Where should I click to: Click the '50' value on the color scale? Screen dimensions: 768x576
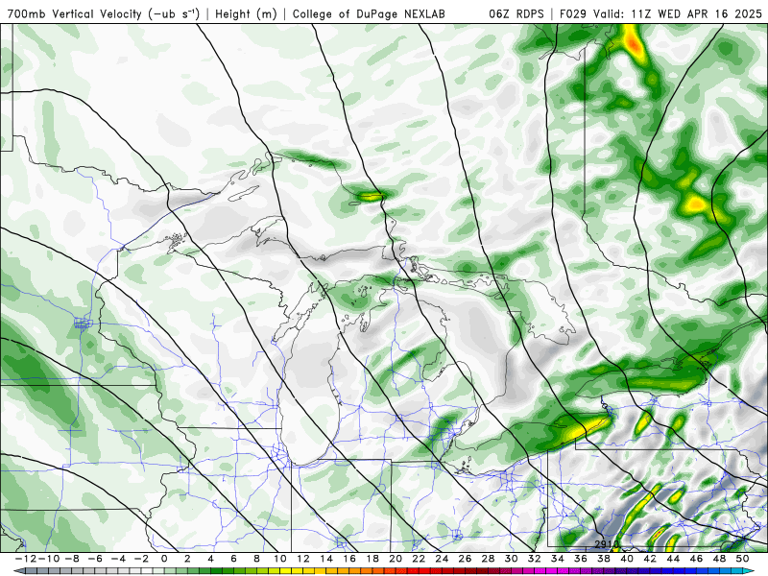[x=742, y=559]
